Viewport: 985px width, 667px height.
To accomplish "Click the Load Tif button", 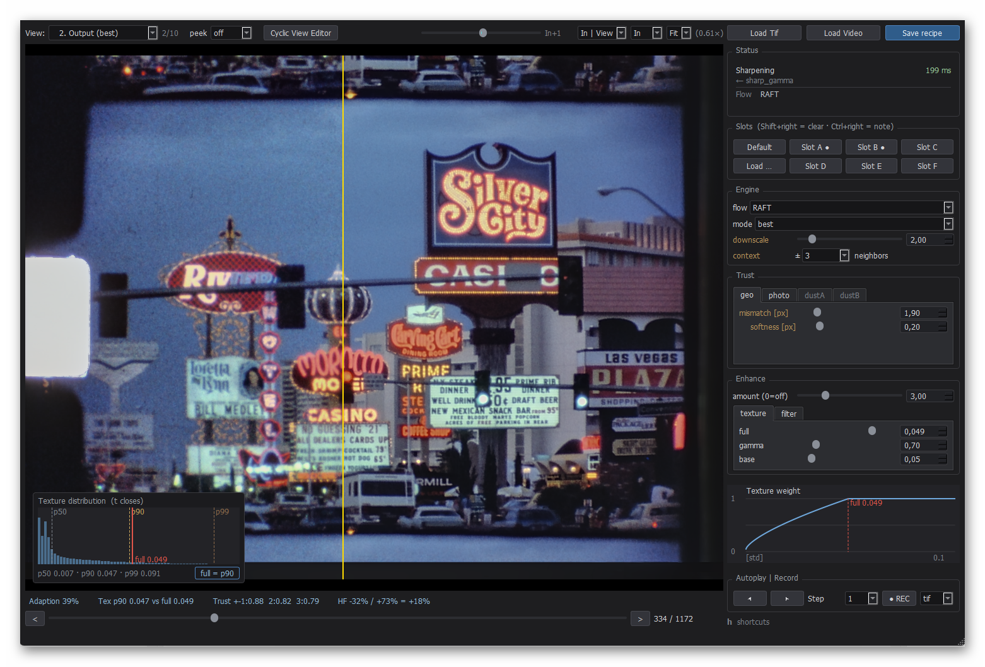I will pyautogui.click(x=764, y=33).
